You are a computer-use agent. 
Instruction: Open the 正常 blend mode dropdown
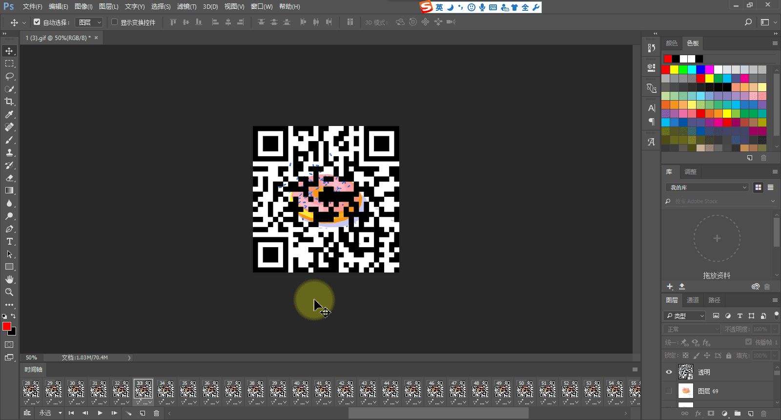click(x=692, y=329)
